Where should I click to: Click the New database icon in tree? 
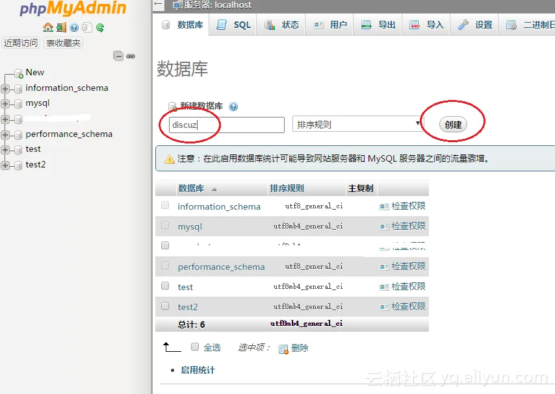[x=18, y=73]
